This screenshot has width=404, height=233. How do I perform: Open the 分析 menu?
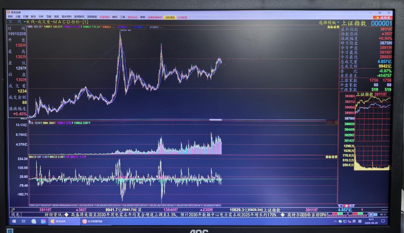pyautogui.click(x=41, y=17)
